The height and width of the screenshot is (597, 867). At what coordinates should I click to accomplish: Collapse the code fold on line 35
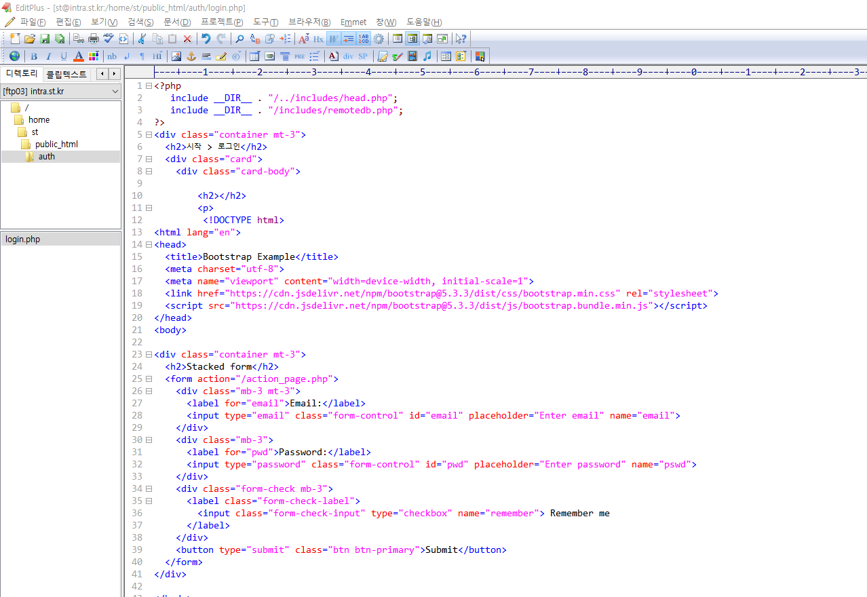pos(148,501)
